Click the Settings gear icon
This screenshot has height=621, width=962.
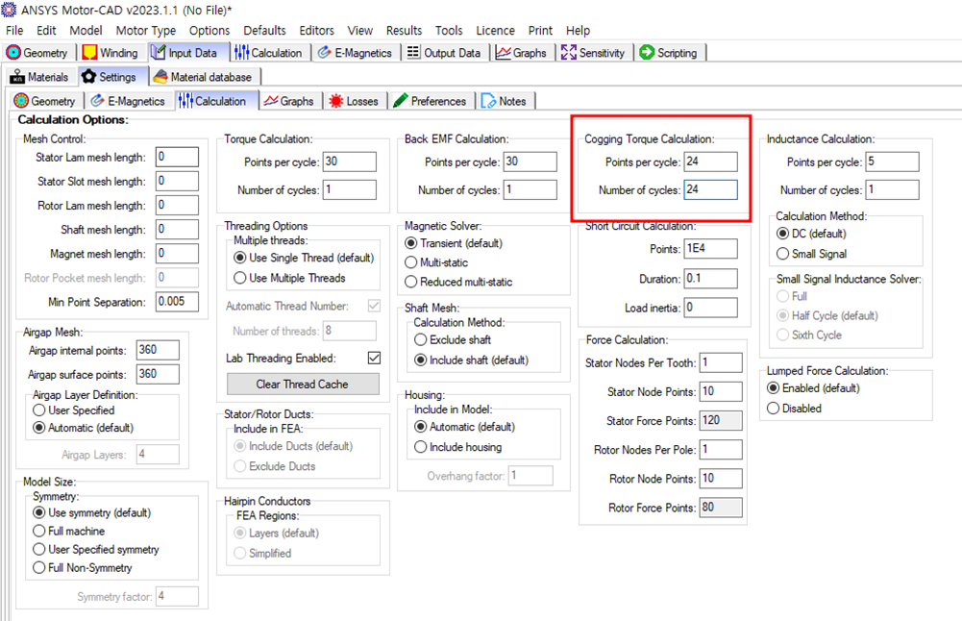89,77
